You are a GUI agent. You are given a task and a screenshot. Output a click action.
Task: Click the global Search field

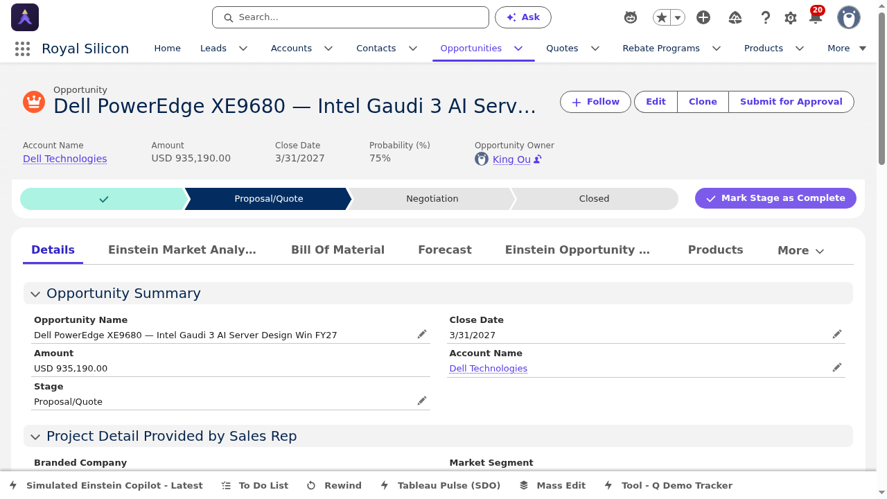pos(351,17)
